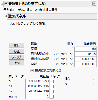Screen dimensions: 98x100
Task: Lock the sigma parameter
Action: pos(52,97)
